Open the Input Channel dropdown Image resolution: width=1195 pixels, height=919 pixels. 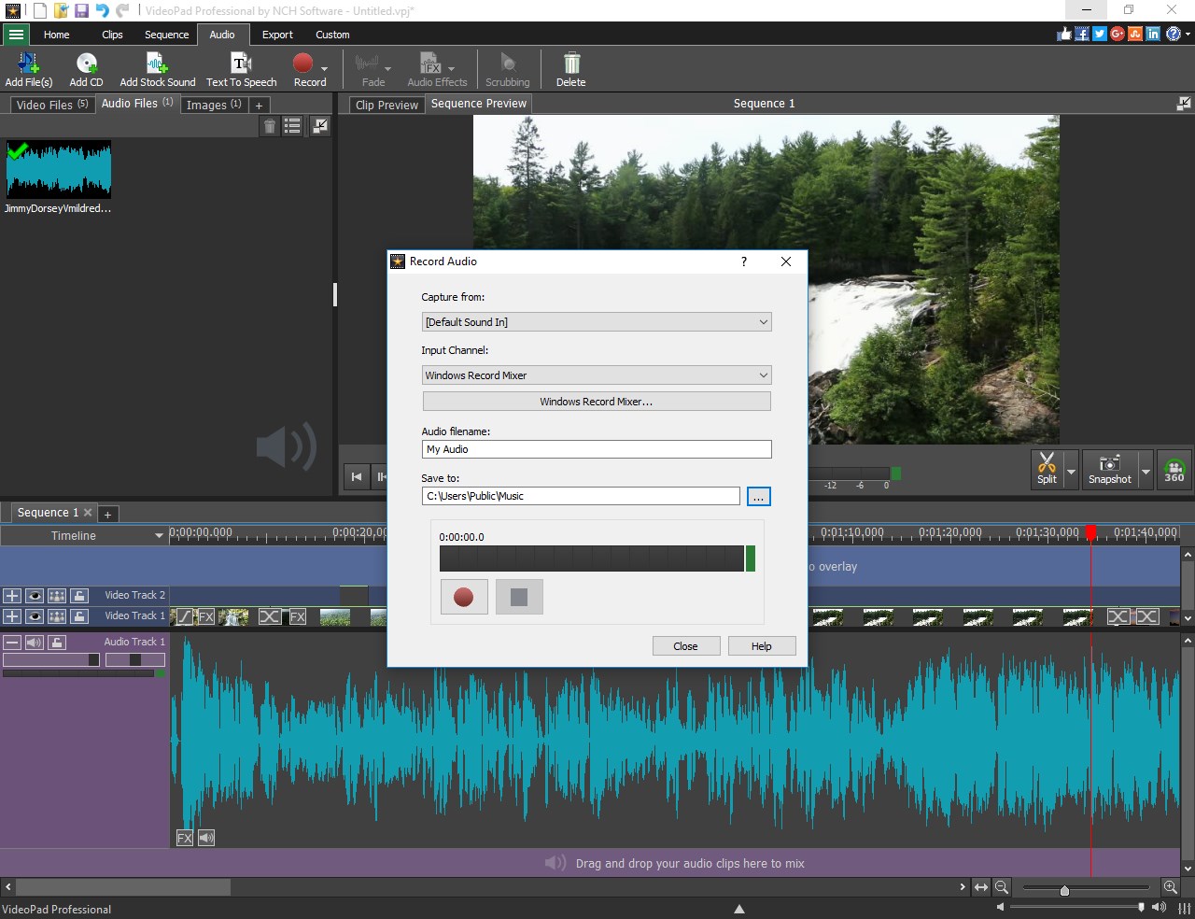597,375
